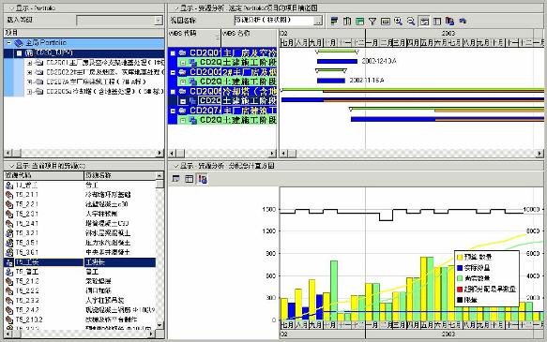Click the green table layout icon
The width and height of the screenshot is (547, 342).
click(359, 22)
